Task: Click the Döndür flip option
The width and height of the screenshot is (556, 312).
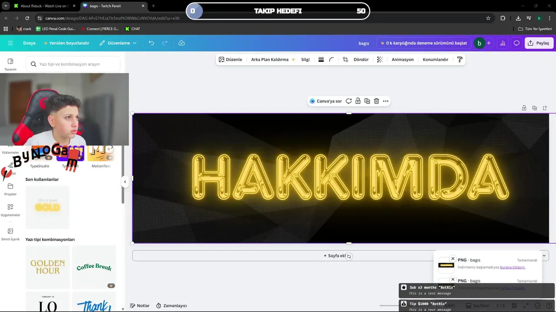Action: 361,59
